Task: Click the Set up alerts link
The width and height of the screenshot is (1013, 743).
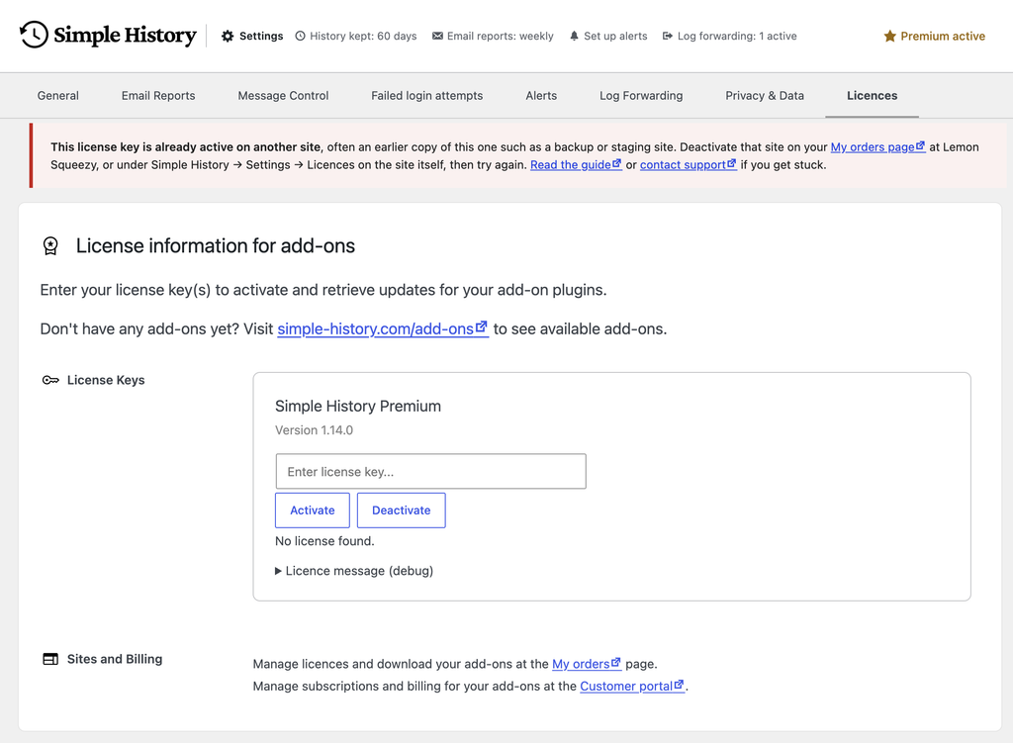Action: click(x=608, y=37)
